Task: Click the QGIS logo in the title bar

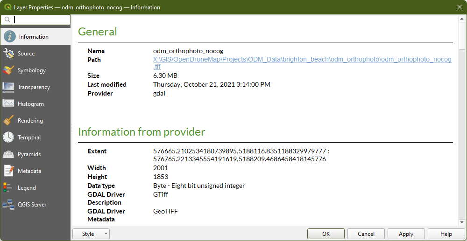Action: 7,7
